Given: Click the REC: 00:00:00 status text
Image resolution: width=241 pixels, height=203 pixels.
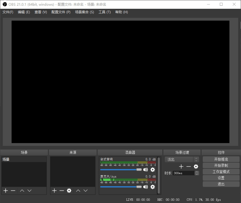Looking at the screenshot, I should click(x=168, y=200).
